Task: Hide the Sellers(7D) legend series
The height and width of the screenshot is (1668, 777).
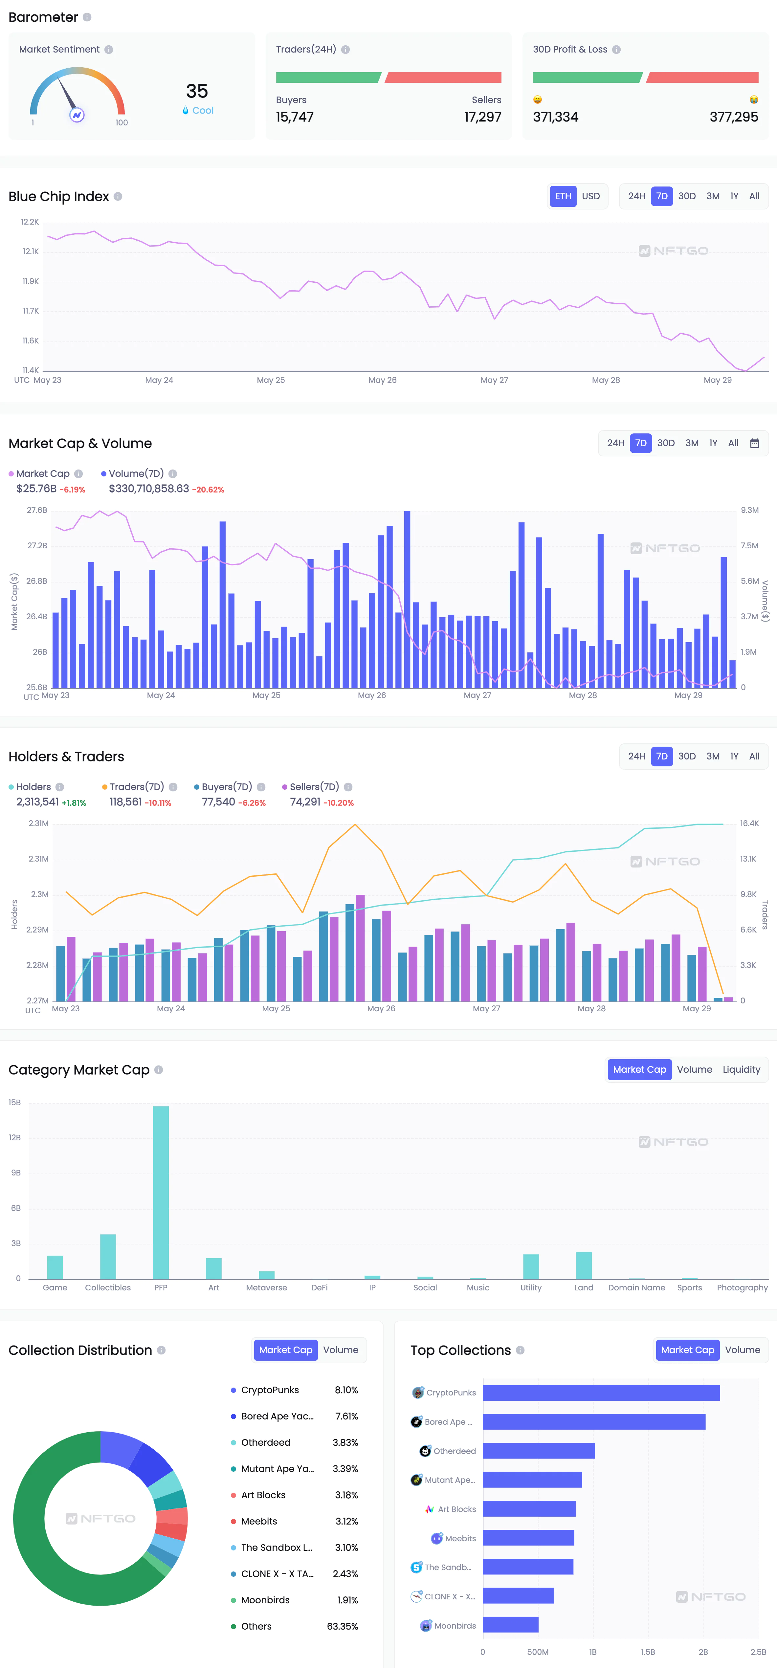Action: [x=314, y=787]
